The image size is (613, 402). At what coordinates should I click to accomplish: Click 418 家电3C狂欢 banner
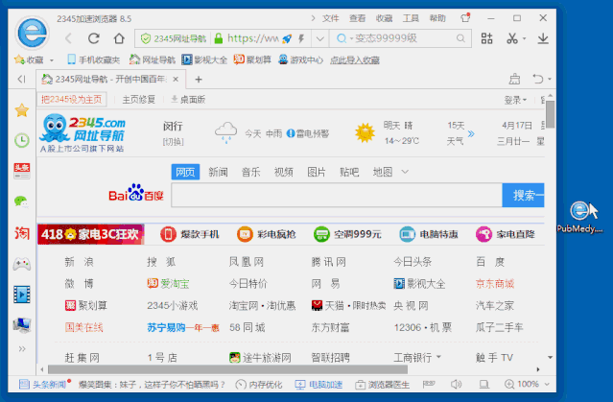click(x=91, y=234)
